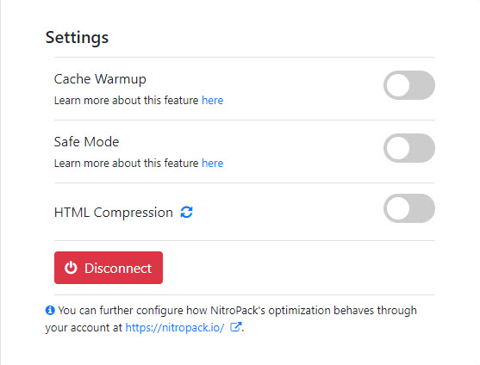This screenshot has height=365, width=480.
Task: Click the Disconnect button label
Action: click(118, 268)
